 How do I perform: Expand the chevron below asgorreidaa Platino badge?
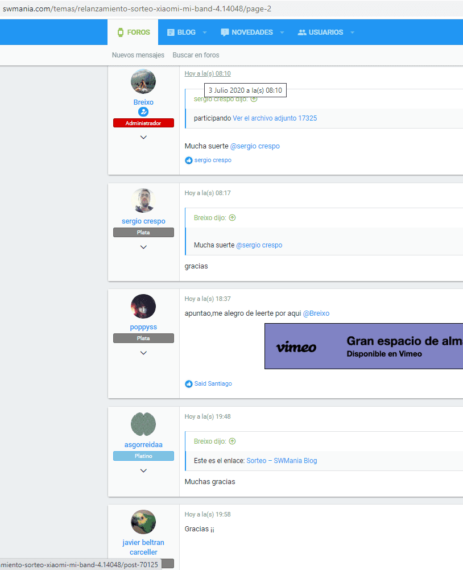click(143, 471)
